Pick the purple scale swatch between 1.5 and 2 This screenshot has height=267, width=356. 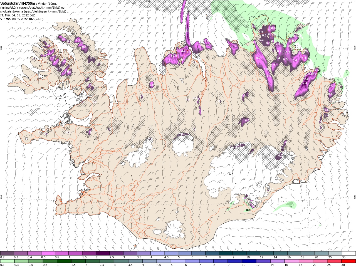coord(89,253)
